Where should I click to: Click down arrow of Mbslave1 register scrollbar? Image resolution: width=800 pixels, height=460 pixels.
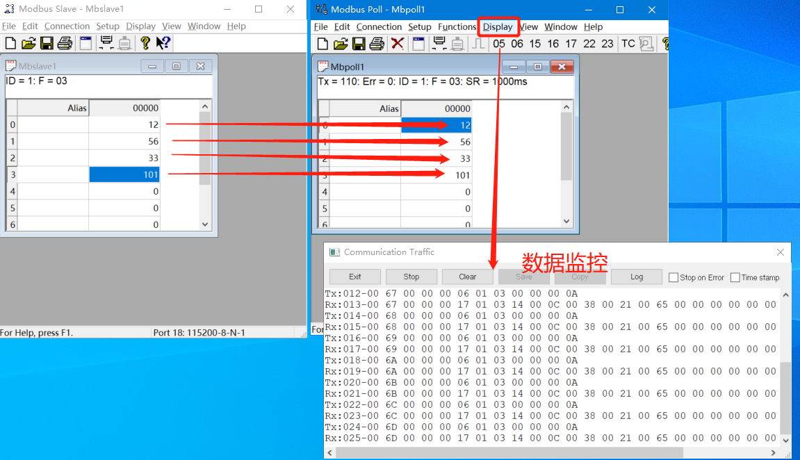205,224
